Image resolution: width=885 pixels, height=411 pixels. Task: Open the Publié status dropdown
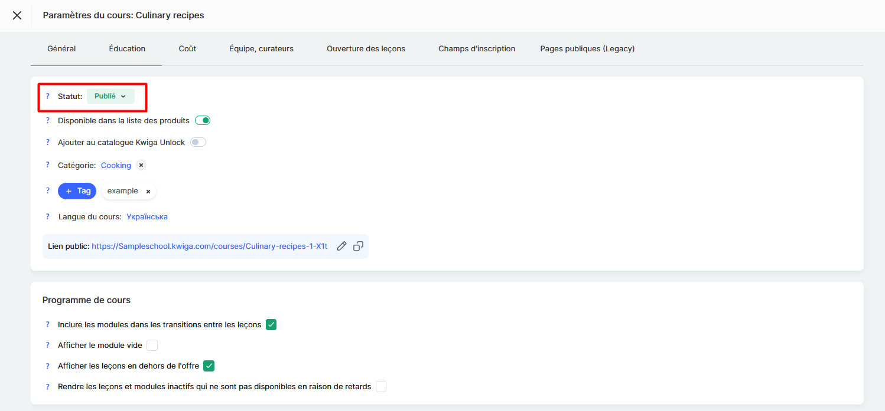pos(110,96)
